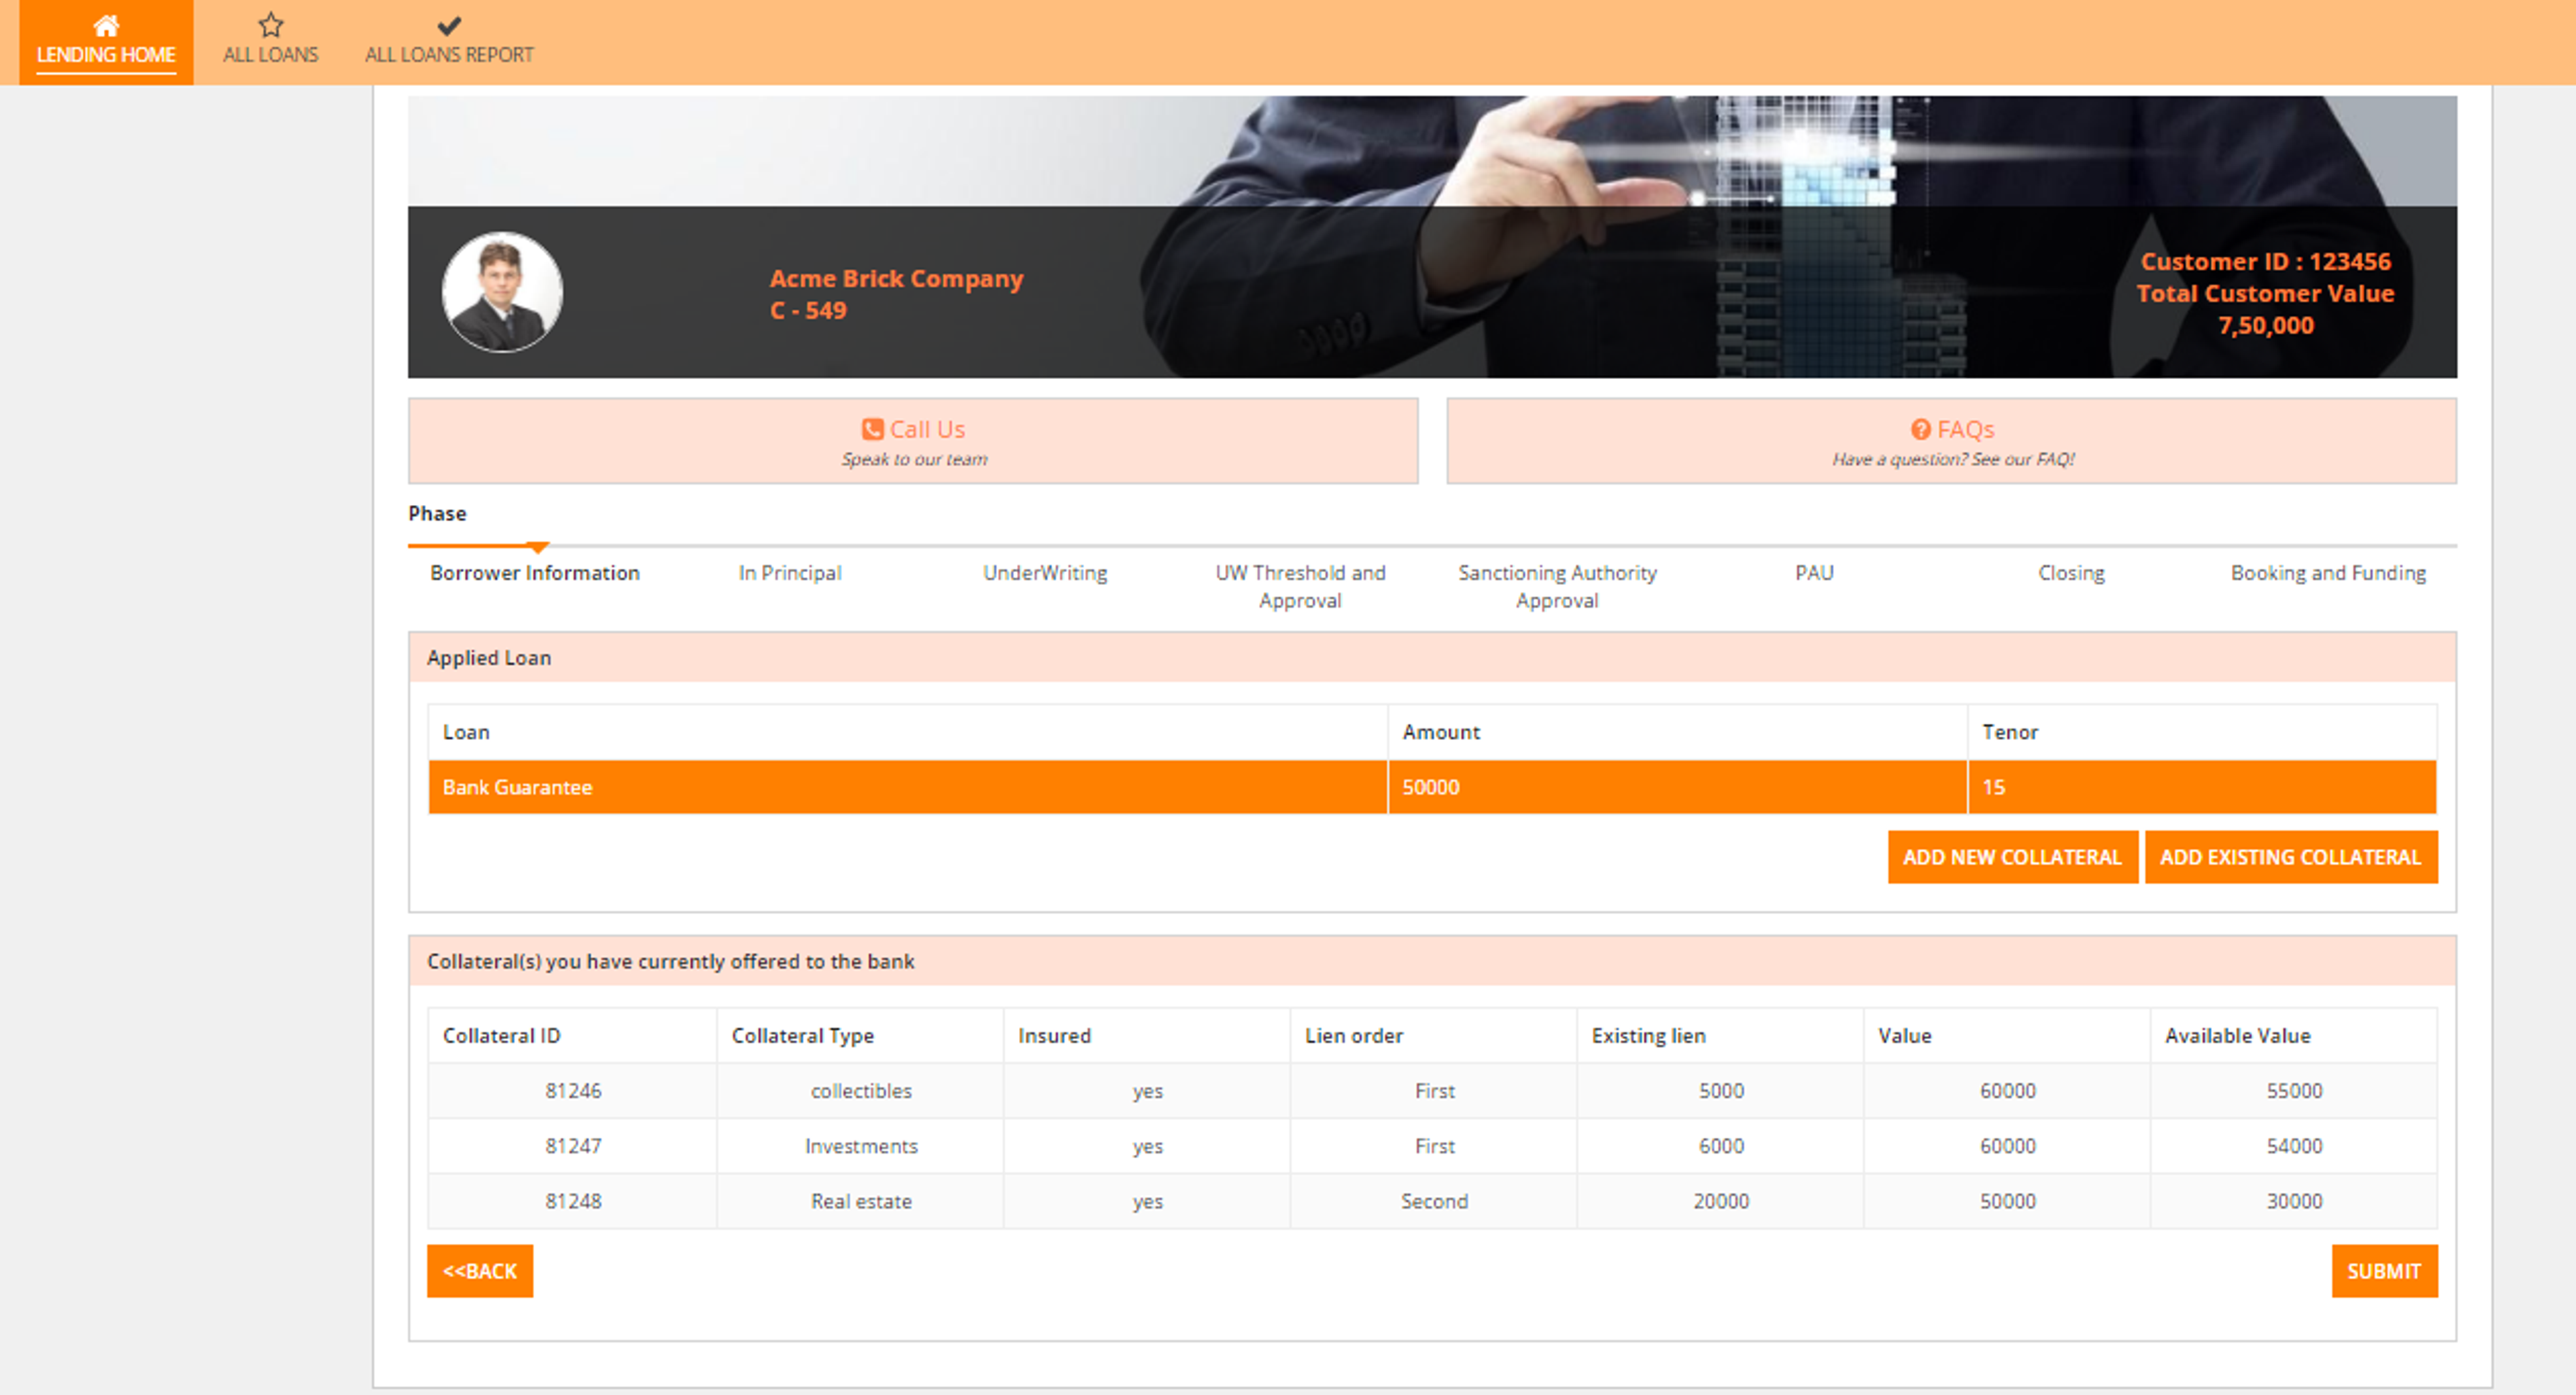Click Collateral ID column header

pos(572,1036)
